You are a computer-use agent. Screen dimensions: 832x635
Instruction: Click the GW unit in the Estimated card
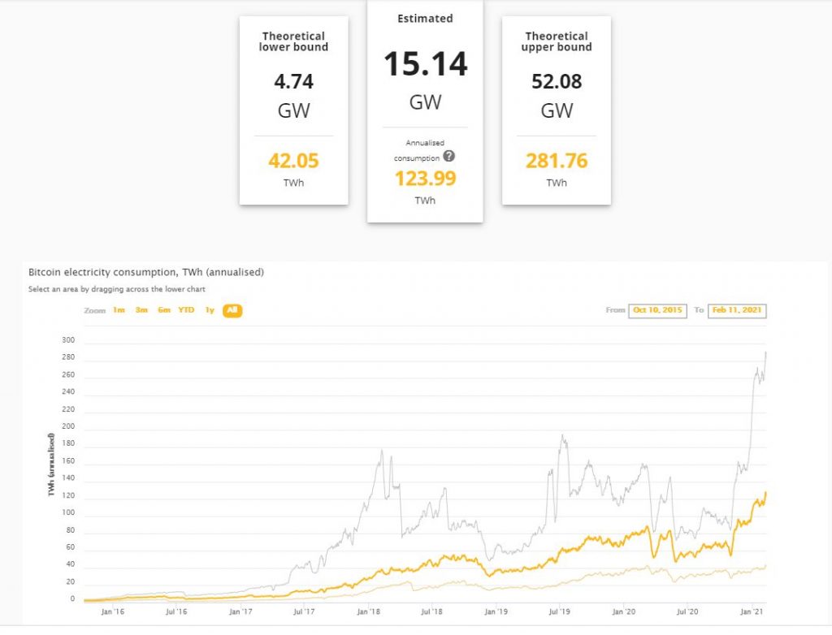point(425,102)
